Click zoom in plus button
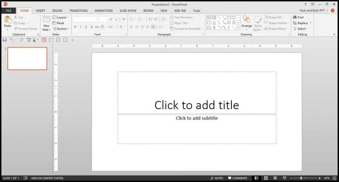Image resolution: width=339 pixels, height=182 pixels. [319, 178]
